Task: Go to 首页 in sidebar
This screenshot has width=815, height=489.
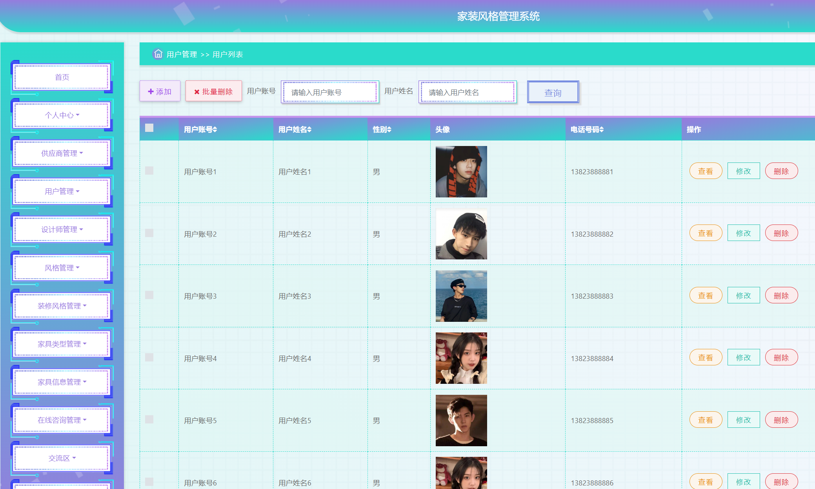Action: click(62, 77)
